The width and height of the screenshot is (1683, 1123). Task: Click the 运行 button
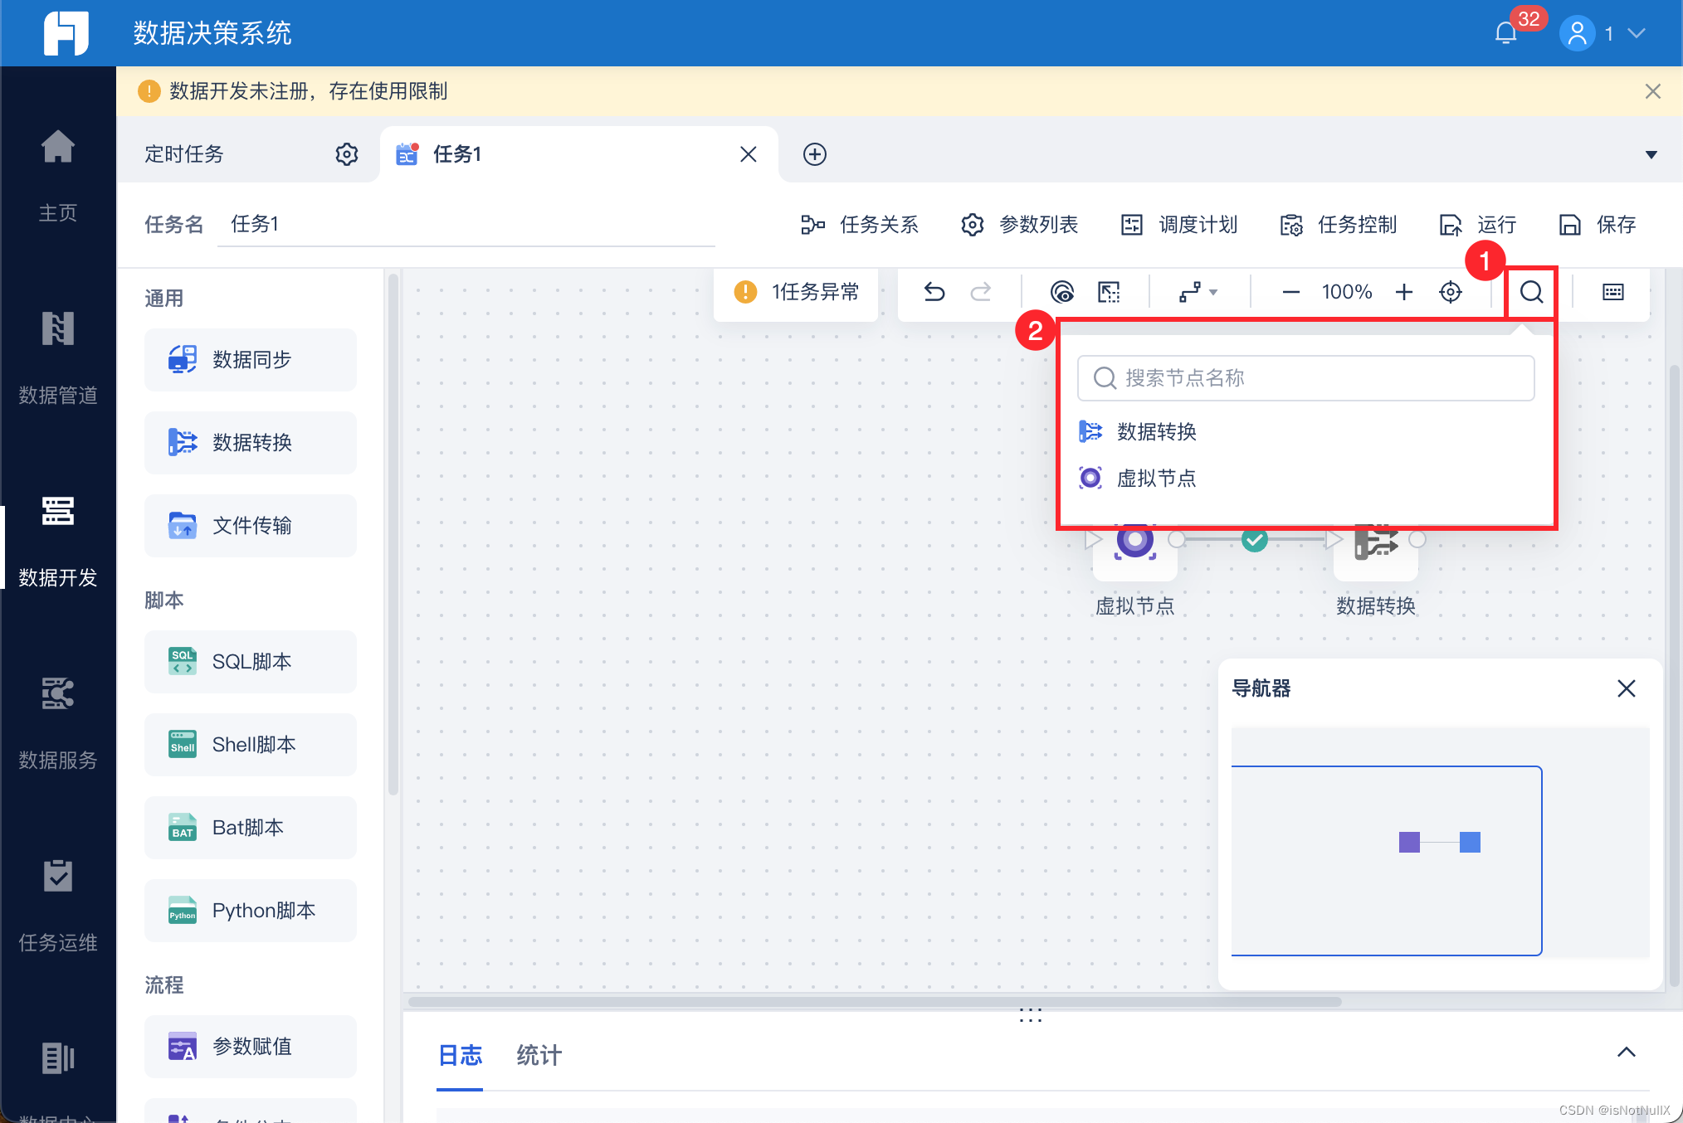(x=1478, y=225)
